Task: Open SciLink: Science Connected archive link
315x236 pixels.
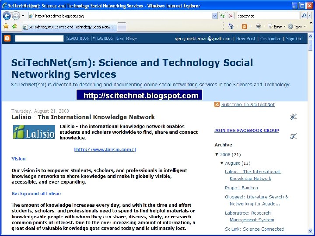Action: pyautogui.click(x=254, y=229)
